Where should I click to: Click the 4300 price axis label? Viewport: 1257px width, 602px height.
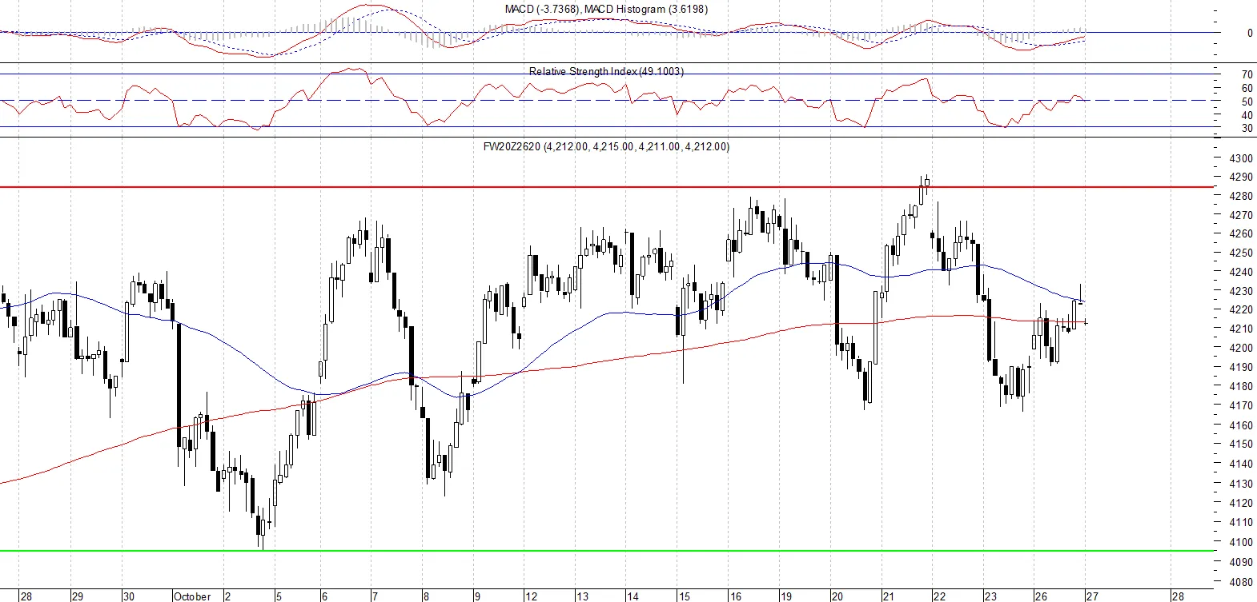[1242, 158]
